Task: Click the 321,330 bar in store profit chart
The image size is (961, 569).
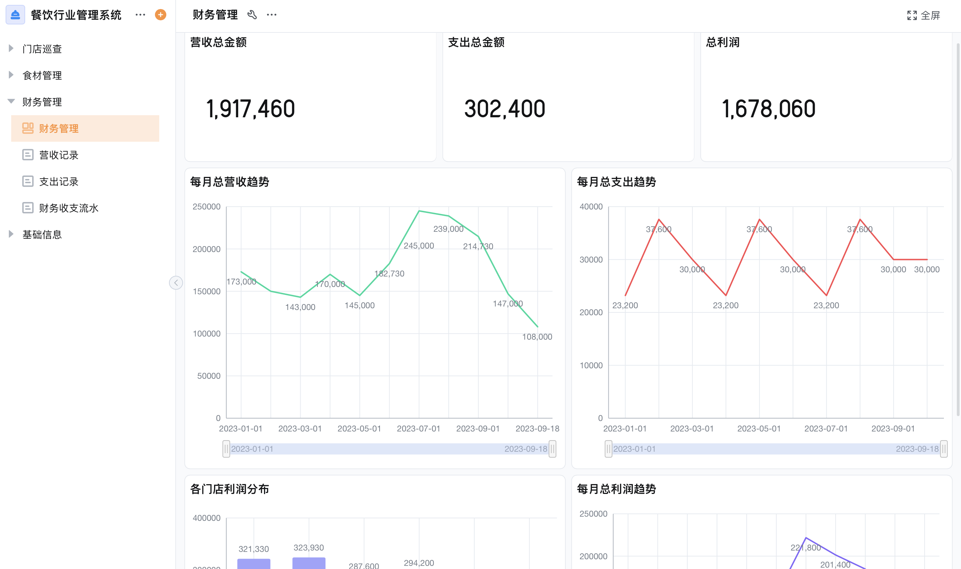Action: (254, 564)
